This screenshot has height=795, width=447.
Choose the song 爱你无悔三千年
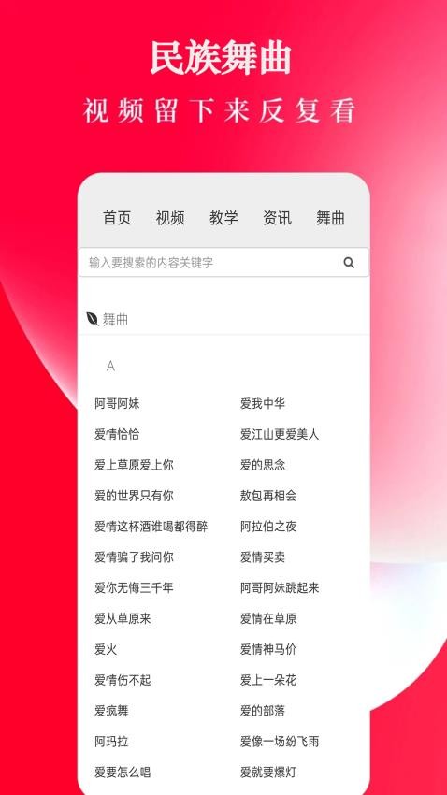(134, 588)
